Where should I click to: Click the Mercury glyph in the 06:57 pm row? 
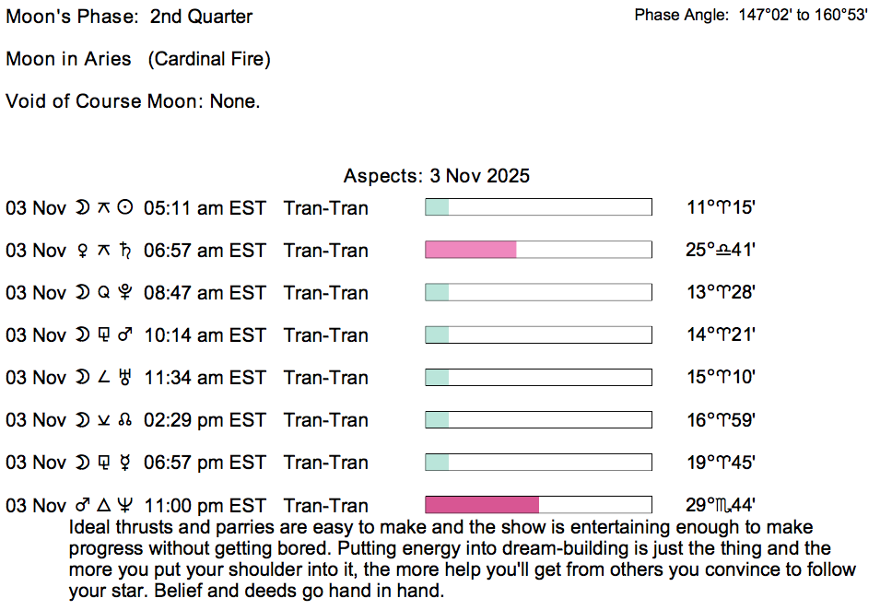[x=126, y=463]
